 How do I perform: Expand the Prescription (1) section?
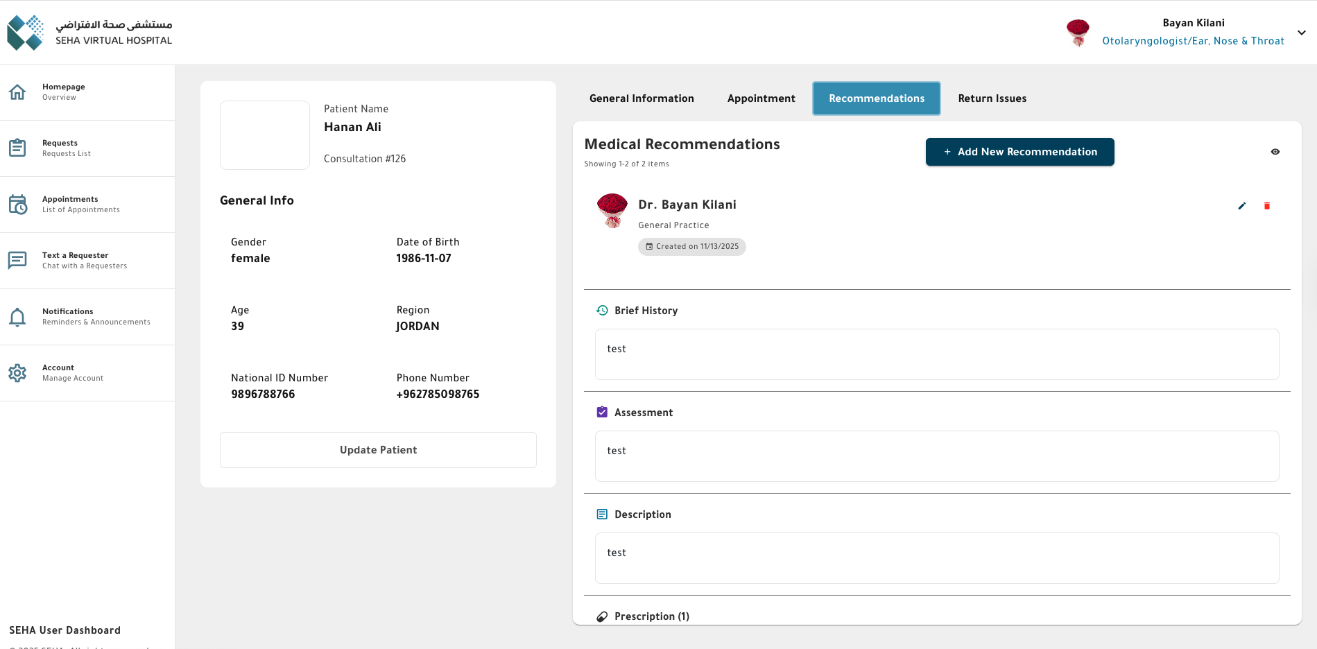click(651, 616)
